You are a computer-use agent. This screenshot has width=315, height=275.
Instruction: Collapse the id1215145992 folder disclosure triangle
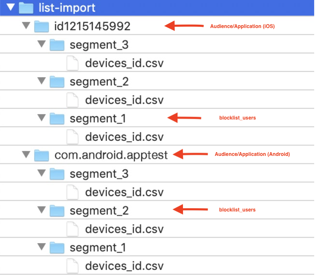coord(26,25)
